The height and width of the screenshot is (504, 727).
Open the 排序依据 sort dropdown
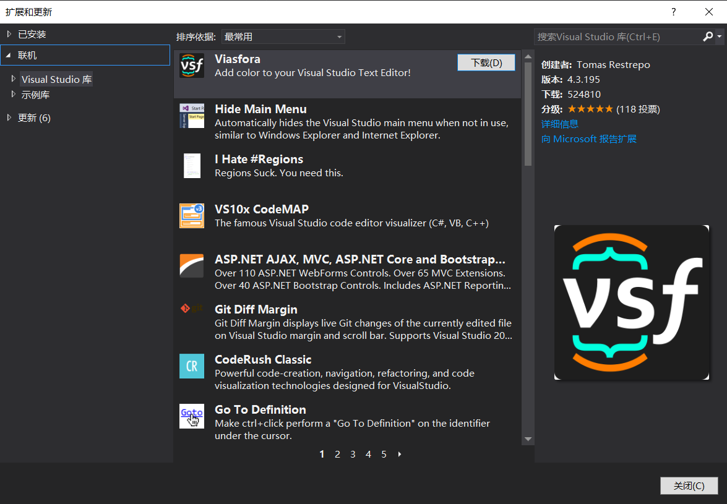(283, 36)
